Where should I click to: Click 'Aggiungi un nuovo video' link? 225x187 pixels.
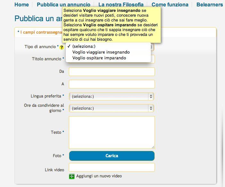click(x=99, y=176)
